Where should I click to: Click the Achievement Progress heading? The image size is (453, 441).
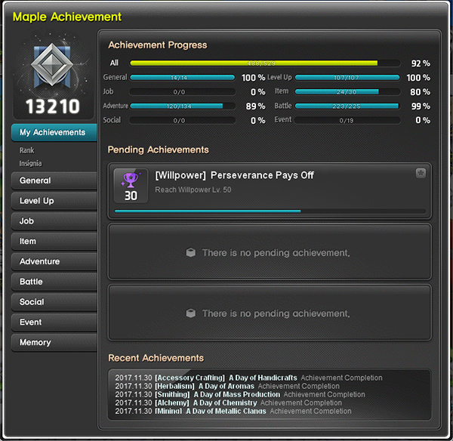[158, 45]
